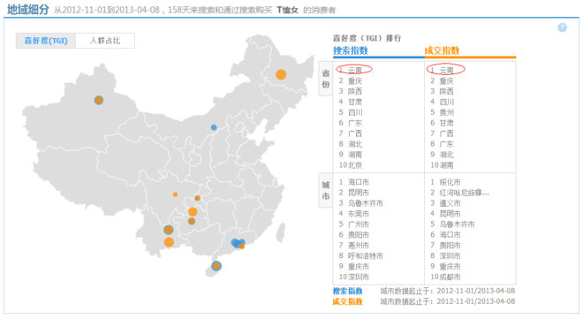
Task: Click the large orange dot in southern Yunnan
Action: click(169, 242)
